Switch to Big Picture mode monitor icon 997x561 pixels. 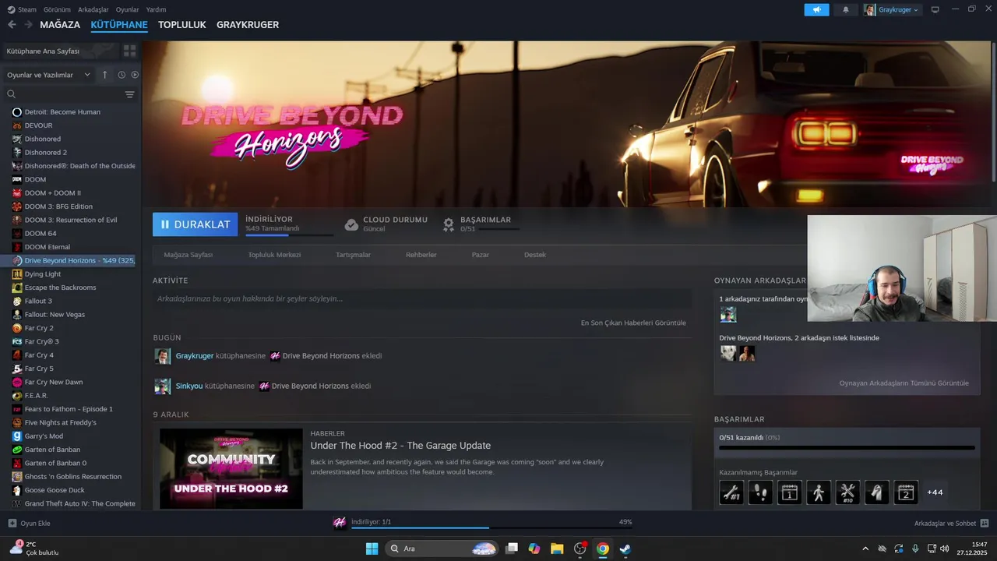tap(935, 9)
